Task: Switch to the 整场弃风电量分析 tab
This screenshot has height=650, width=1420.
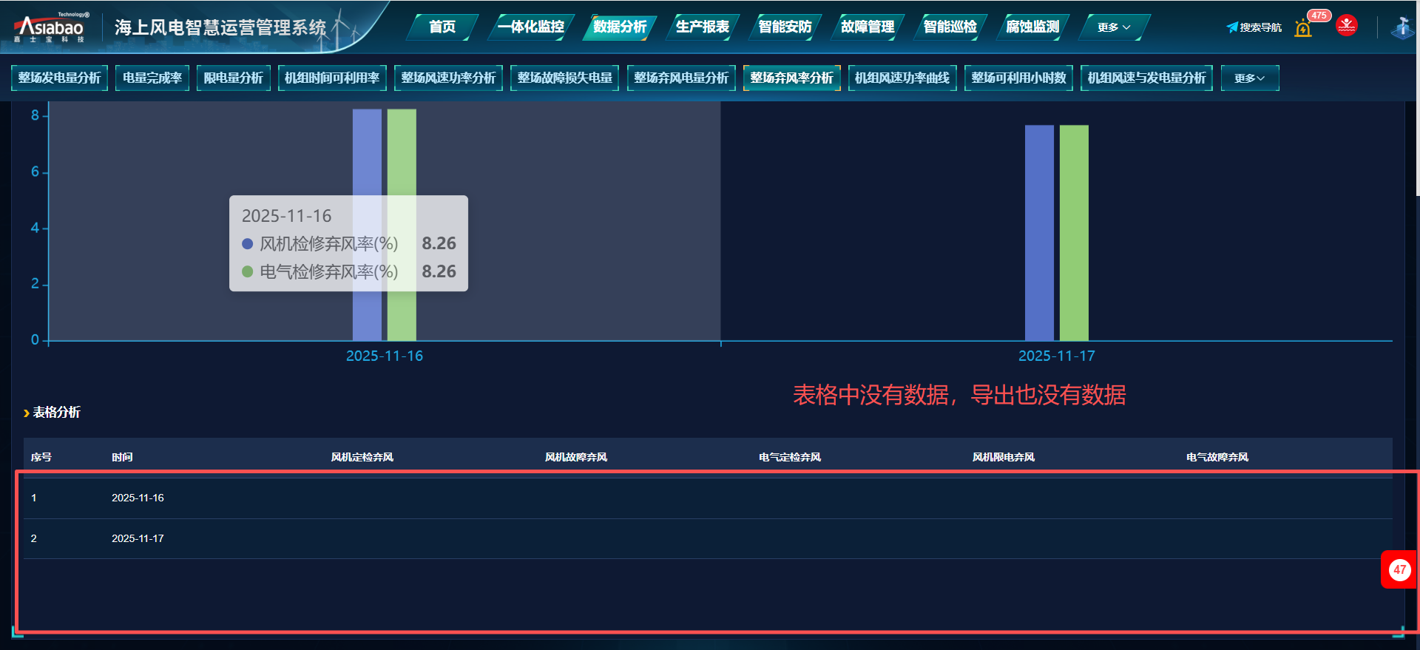Action: pyautogui.click(x=681, y=78)
